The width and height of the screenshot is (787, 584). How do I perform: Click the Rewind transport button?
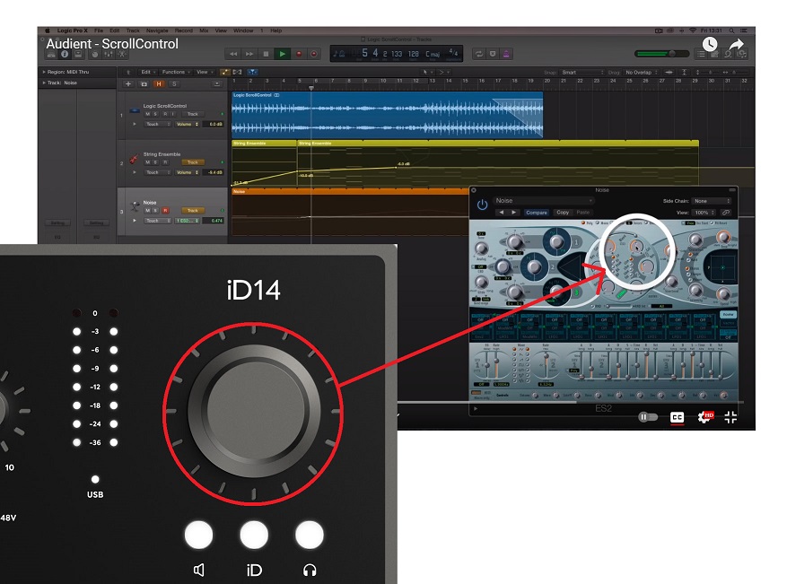(233, 54)
